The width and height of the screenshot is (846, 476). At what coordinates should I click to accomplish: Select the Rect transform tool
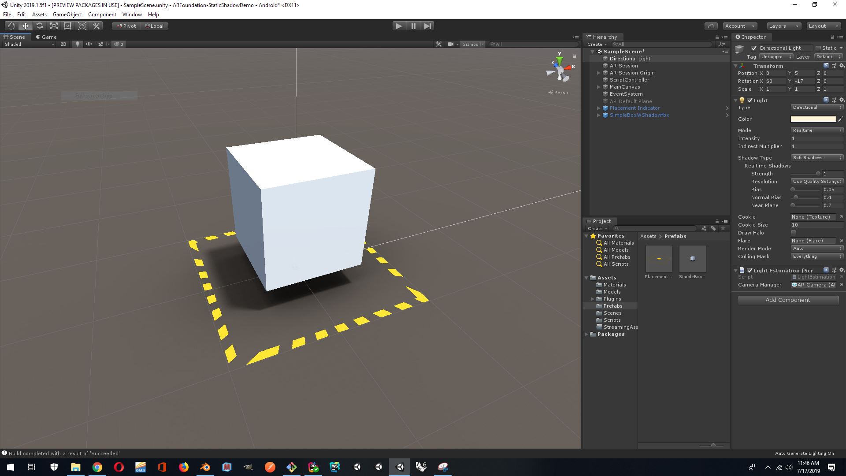click(68, 26)
